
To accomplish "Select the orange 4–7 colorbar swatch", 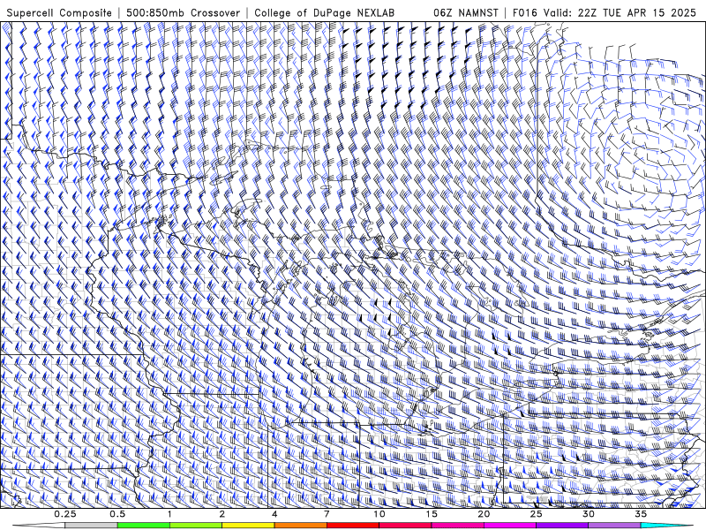I will pyautogui.click(x=300, y=526).
